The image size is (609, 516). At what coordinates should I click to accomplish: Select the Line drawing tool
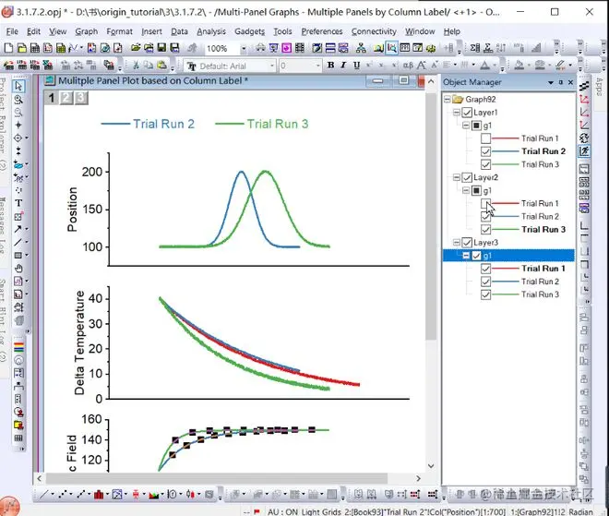point(18,243)
